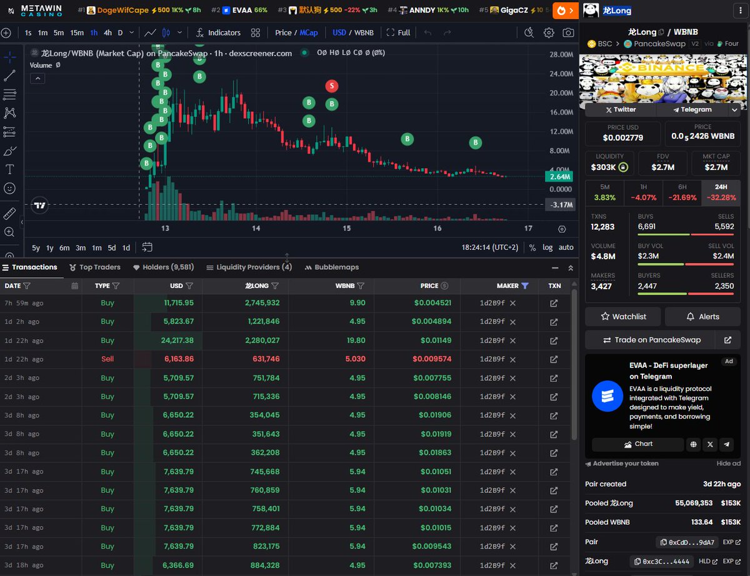Click the flame trending icon in top bar
Image resolution: width=750 pixels, height=576 pixels.
tap(562, 10)
